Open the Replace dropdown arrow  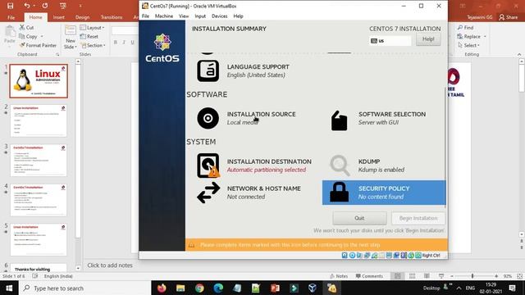pos(485,36)
